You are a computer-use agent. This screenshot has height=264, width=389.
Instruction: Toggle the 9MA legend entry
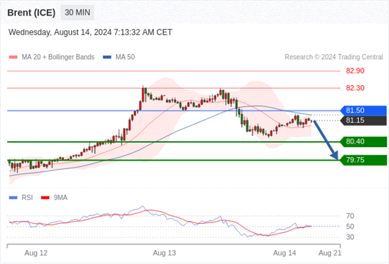tap(54, 198)
